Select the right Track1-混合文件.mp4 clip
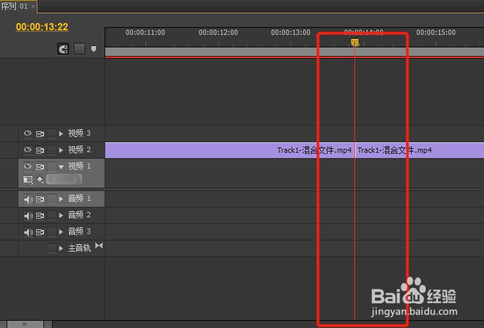The width and height of the screenshot is (484, 328). 420,150
